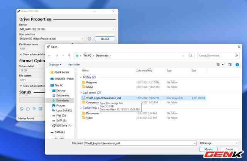Select Documents in navigation pane

click(x=61, y=95)
